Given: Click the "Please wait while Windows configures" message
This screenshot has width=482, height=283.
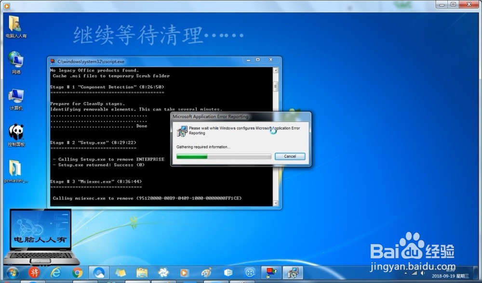Looking at the screenshot, I should tap(244, 130).
